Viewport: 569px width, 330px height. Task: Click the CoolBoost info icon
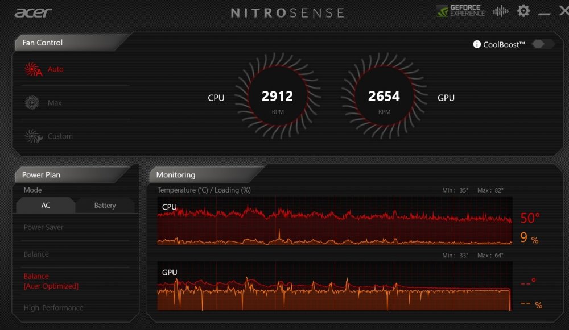coord(477,44)
